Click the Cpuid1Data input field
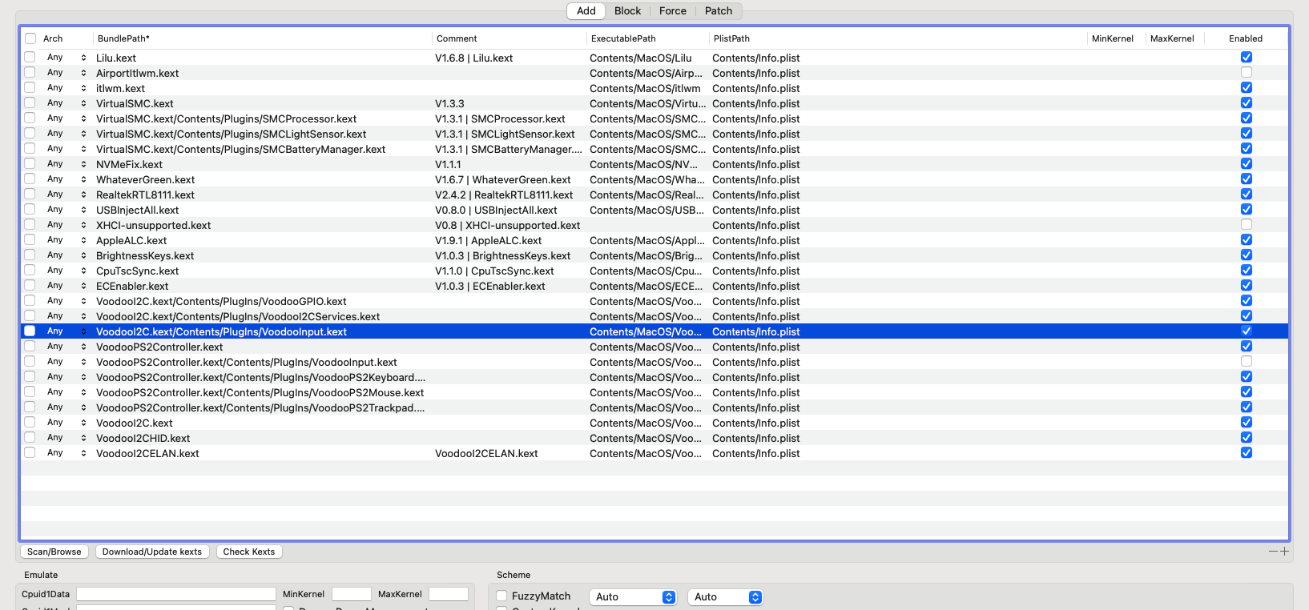 coord(175,594)
